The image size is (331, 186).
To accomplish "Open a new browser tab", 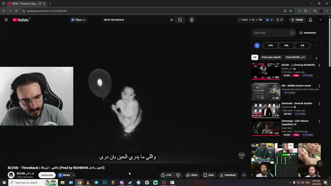I will click(50, 4).
